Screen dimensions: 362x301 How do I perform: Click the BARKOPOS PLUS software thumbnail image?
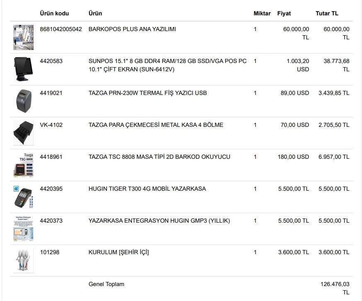[23, 37]
